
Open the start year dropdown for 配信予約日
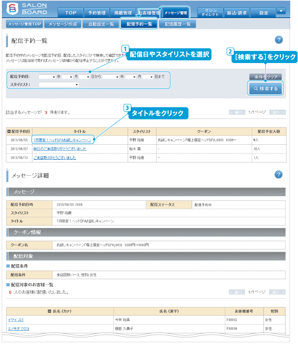click(47, 77)
